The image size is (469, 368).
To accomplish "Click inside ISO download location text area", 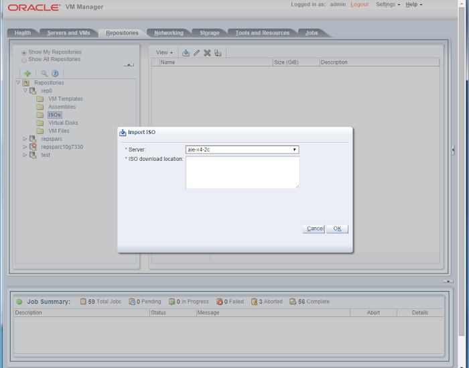I will click(243, 173).
